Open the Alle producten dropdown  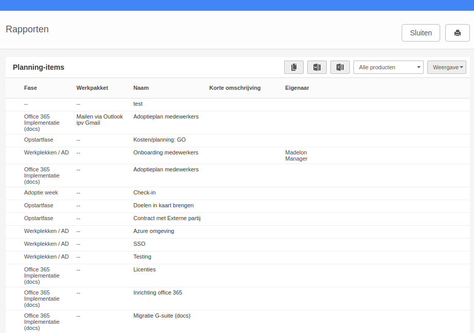point(388,67)
